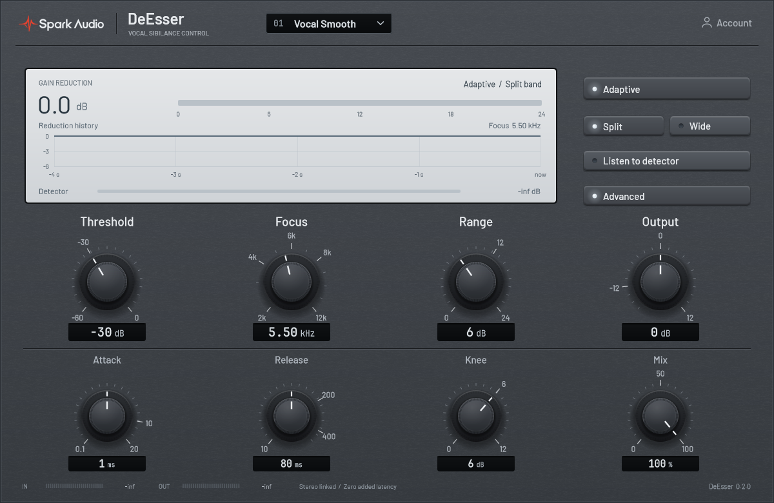Click the DeEsser plugin title

tap(156, 19)
